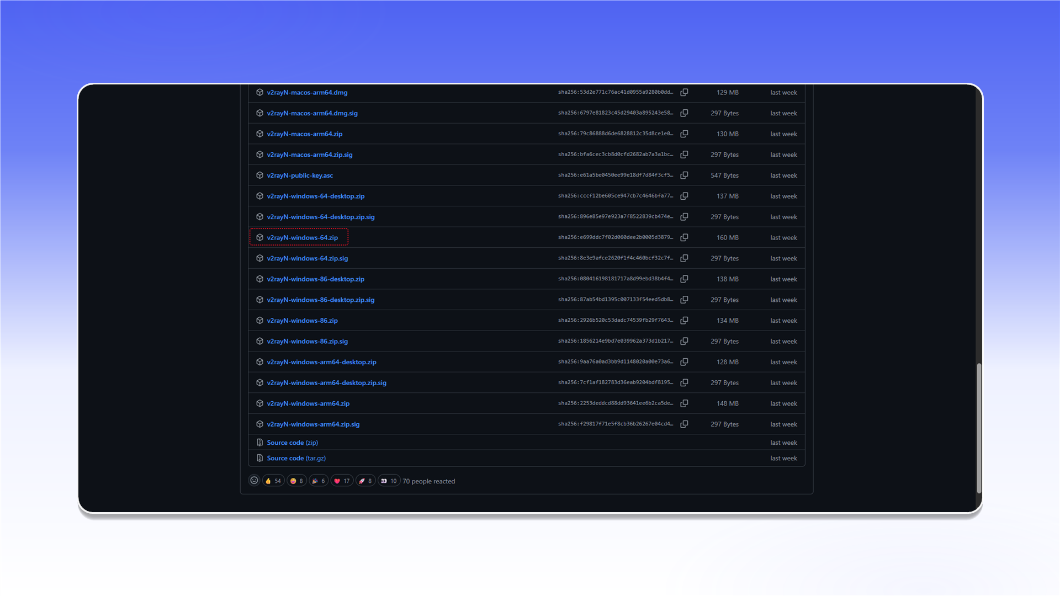Open the add reaction smiley picker
The width and height of the screenshot is (1060, 596).
point(254,481)
